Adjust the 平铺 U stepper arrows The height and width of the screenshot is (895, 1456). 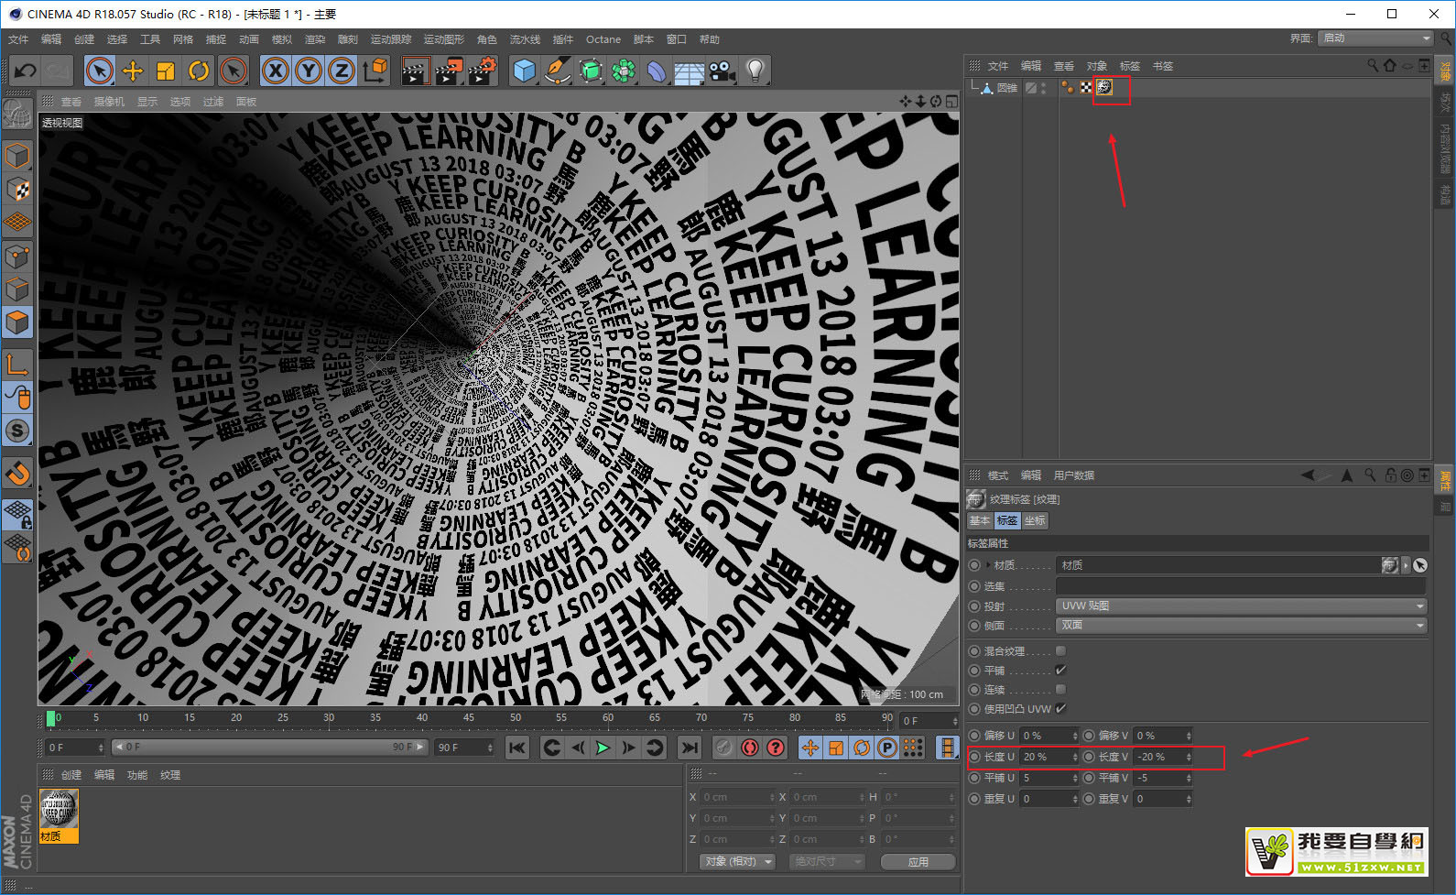pos(1075,778)
